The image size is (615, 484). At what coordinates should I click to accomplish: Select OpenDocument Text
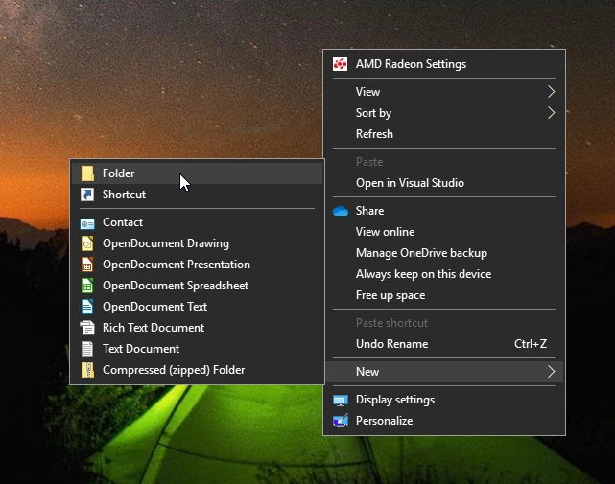click(x=198, y=307)
